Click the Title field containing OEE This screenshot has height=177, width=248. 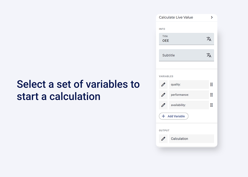(x=182, y=39)
